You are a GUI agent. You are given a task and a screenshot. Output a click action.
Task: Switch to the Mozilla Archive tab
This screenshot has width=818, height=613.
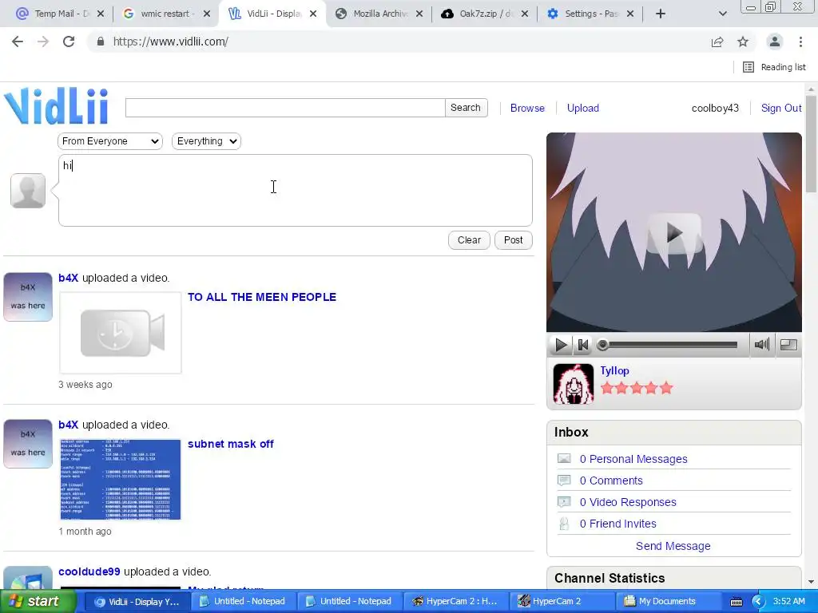coord(379,14)
